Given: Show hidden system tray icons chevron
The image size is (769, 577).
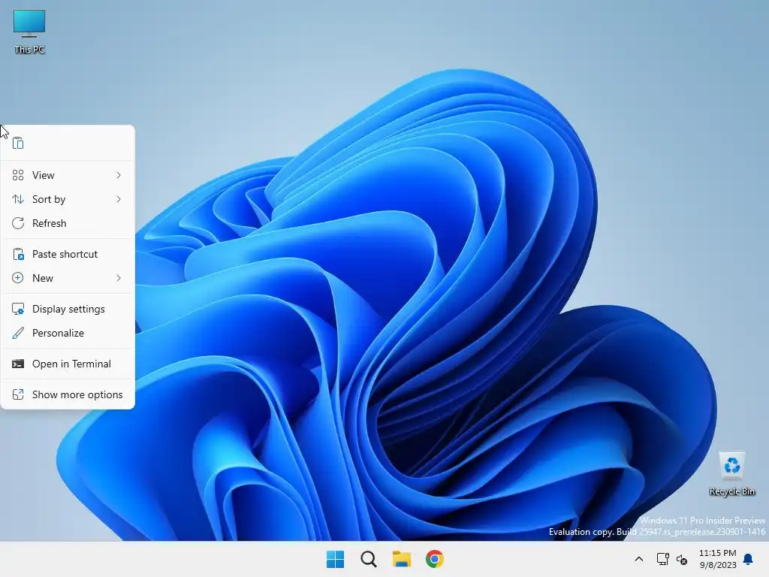Looking at the screenshot, I should [x=639, y=559].
